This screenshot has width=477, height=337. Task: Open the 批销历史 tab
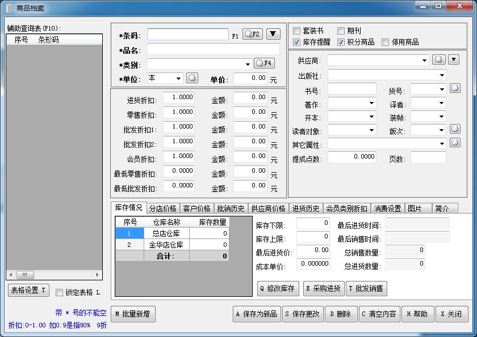231,208
